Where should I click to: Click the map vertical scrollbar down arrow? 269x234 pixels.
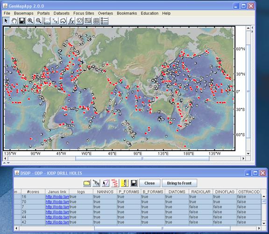248,153
